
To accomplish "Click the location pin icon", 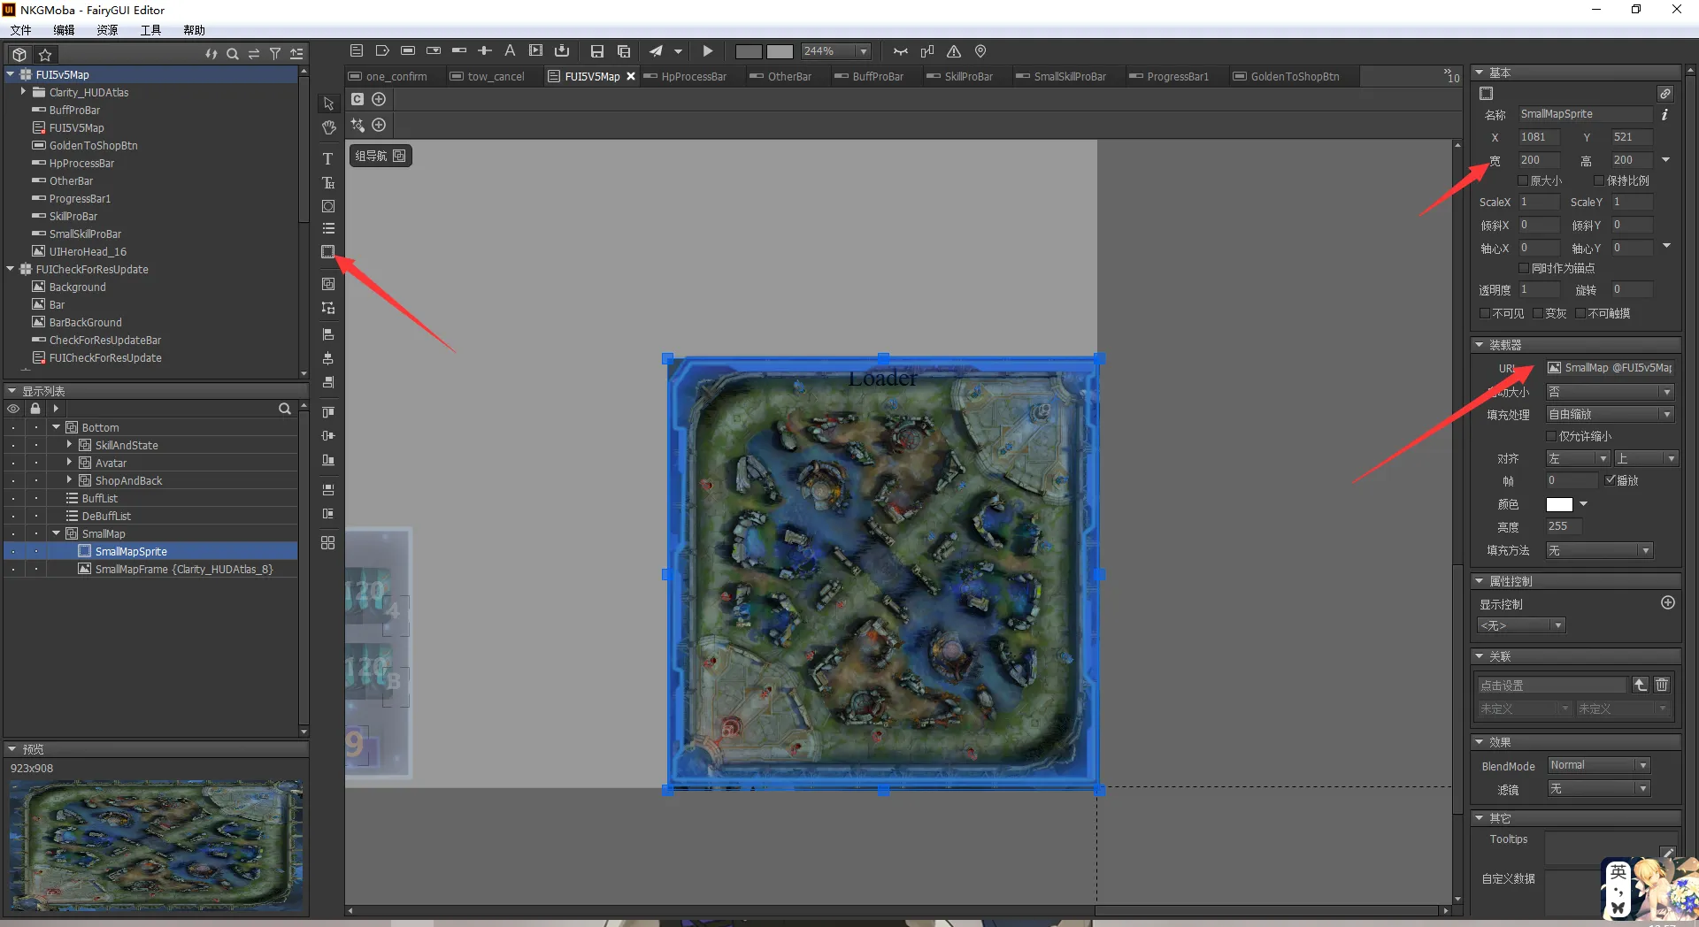I will pos(980,51).
